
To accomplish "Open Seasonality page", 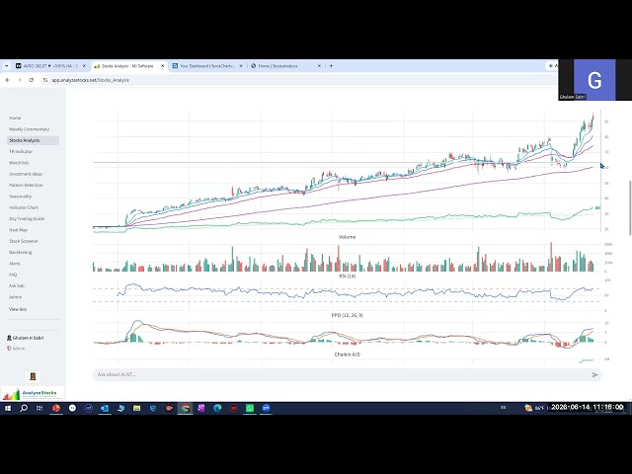I will coord(20,197).
